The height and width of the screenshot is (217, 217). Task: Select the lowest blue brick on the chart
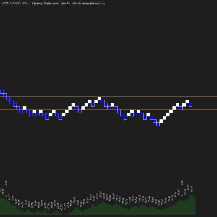click(158, 124)
